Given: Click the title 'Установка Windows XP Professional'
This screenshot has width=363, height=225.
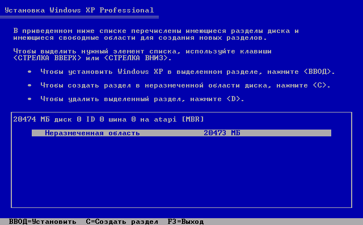Looking at the screenshot, I should [79, 10].
